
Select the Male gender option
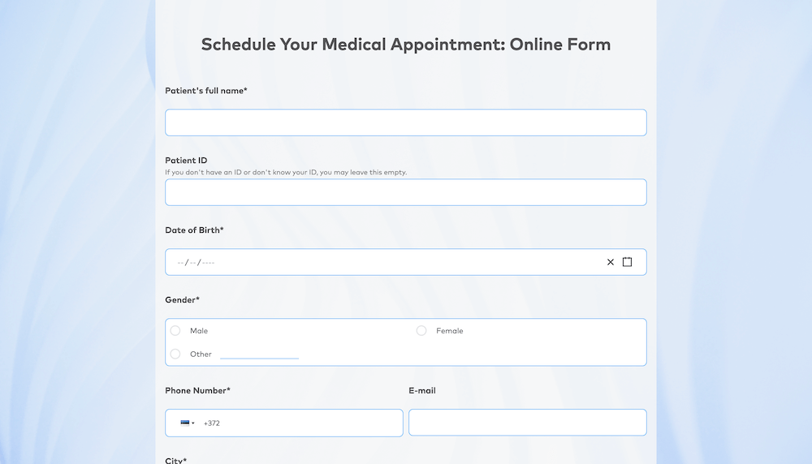175,331
